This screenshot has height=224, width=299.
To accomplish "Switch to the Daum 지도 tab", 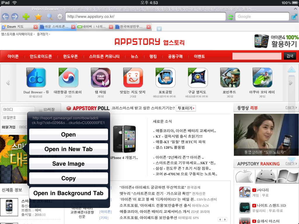I will click(17, 27).
